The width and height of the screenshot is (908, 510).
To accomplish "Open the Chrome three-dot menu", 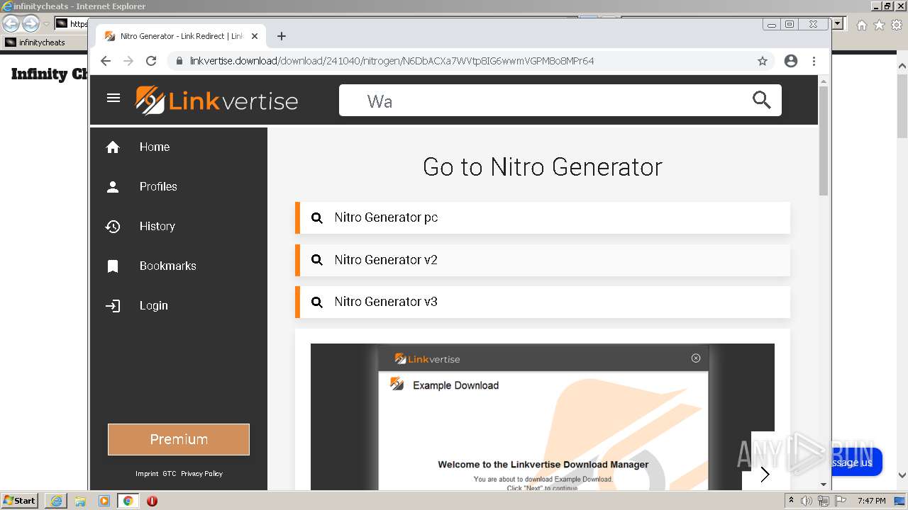I will [814, 61].
